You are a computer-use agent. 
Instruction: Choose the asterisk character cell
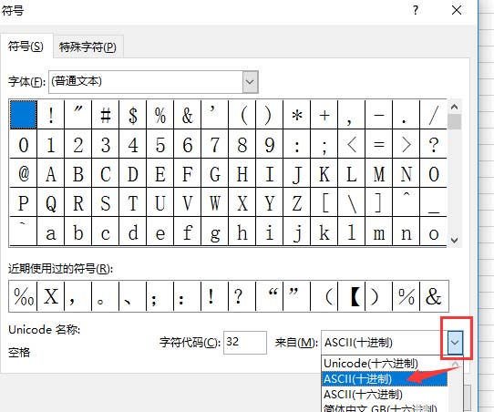point(297,115)
